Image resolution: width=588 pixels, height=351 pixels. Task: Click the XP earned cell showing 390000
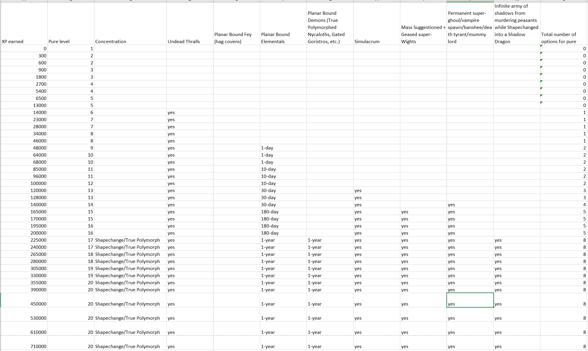24,290
